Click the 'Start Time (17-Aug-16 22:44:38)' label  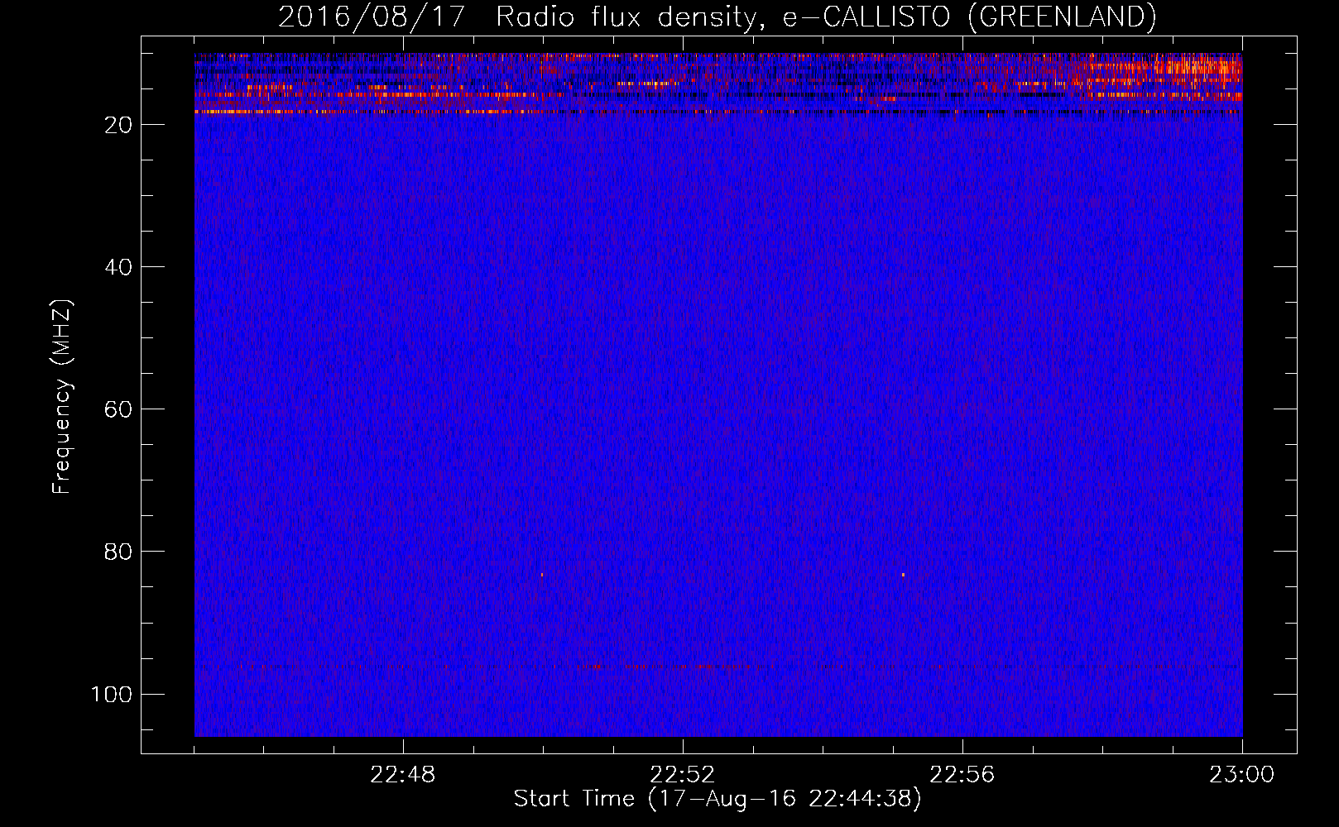tap(717, 799)
